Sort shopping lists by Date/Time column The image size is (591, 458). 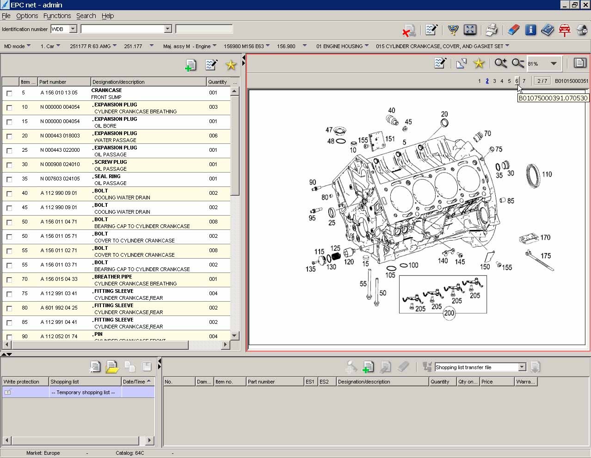(138, 382)
